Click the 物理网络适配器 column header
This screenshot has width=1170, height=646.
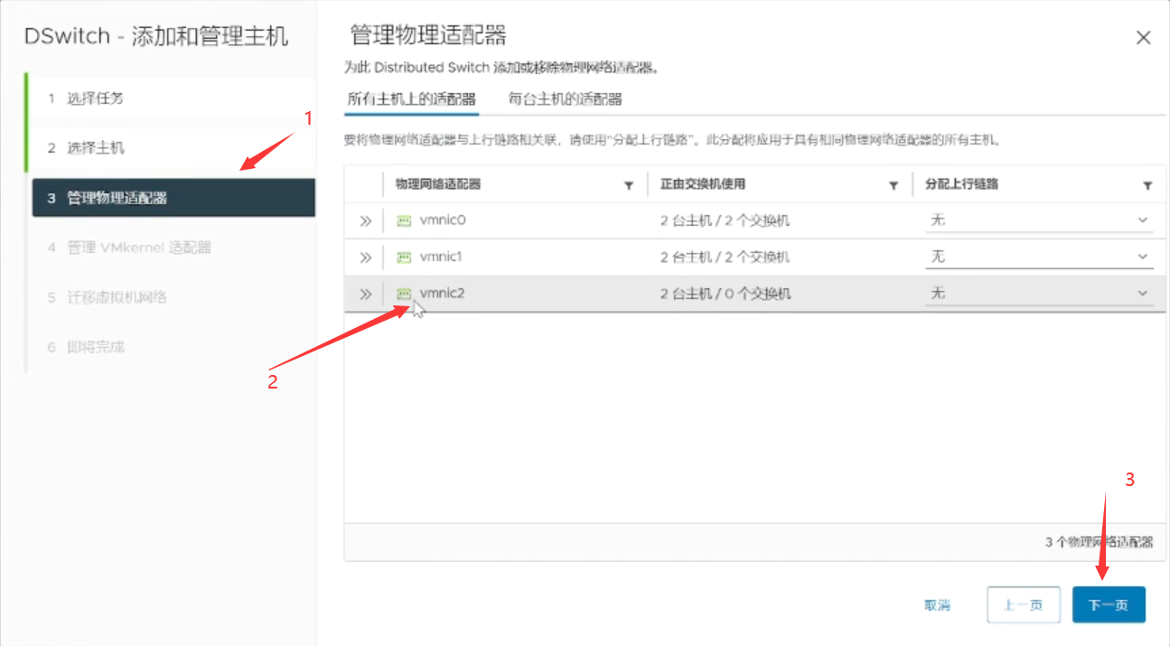pyautogui.click(x=438, y=184)
